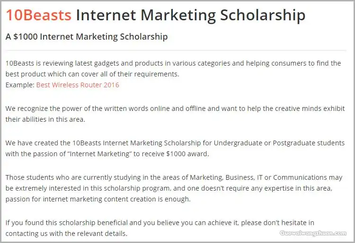
Task: Click the line starting be extremely interested
Action: (169, 188)
